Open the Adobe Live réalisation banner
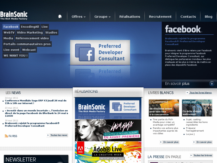 pyautogui.click(x=108, y=152)
